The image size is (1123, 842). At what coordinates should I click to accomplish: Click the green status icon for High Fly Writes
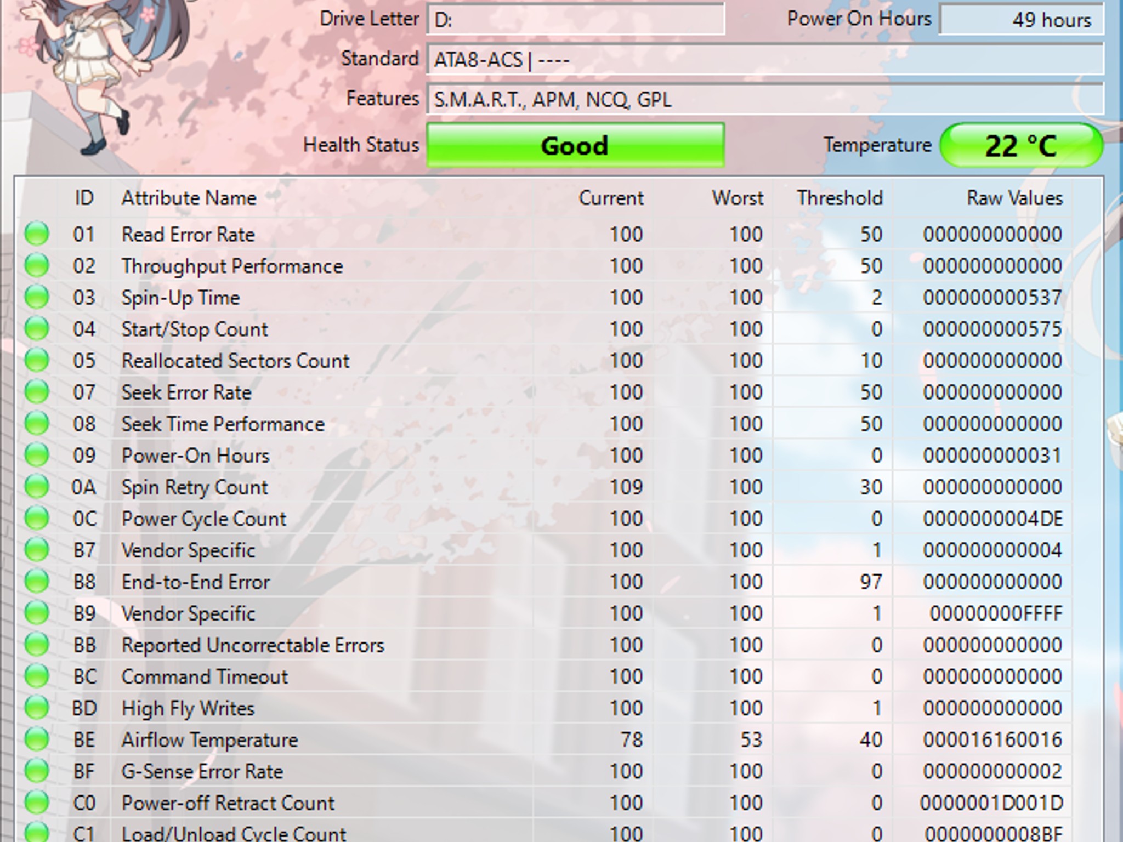(x=37, y=708)
